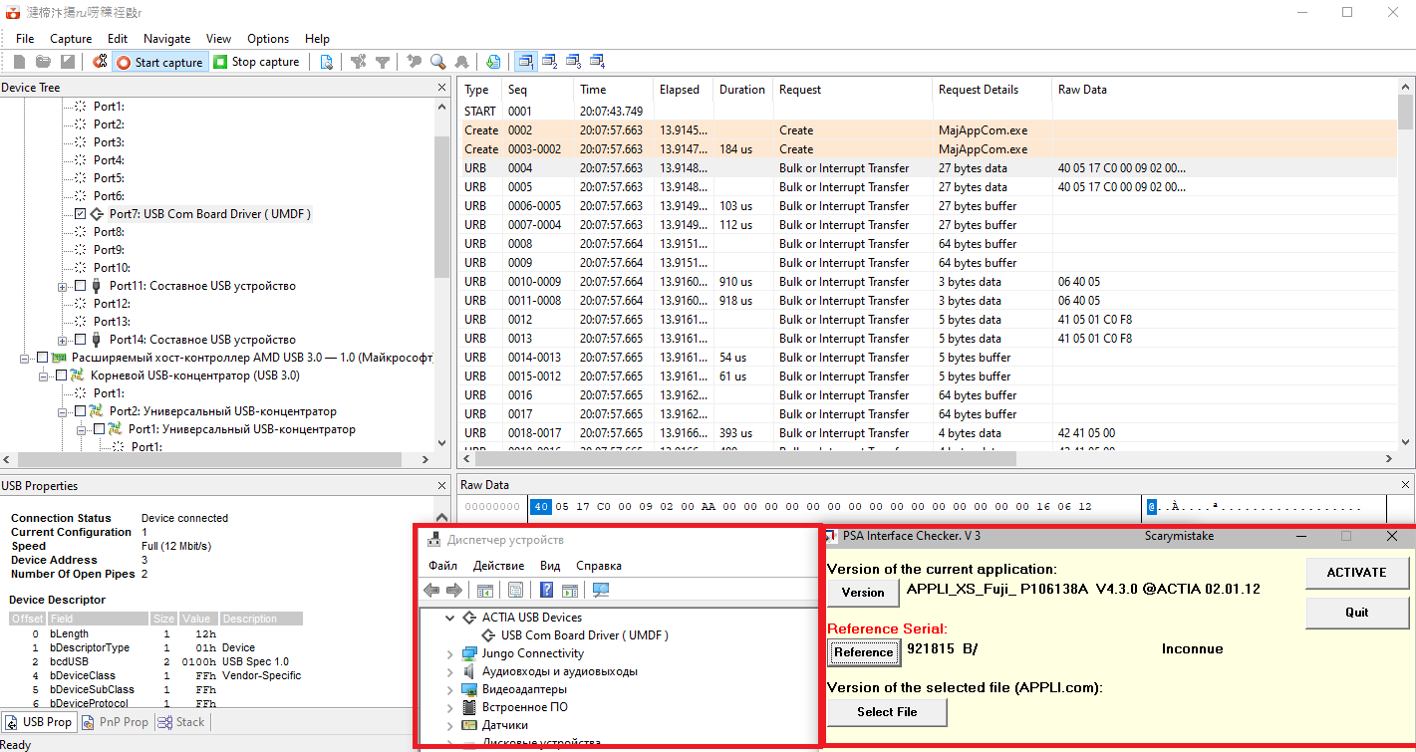The width and height of the screenshot is (1416, 752).
Task: Check the Port1 Универсальный USB-концентратор checkbox
Action: [99, 429]
